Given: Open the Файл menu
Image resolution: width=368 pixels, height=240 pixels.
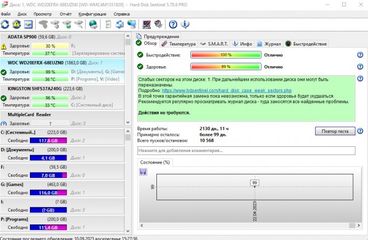Looking at the screenshot, I should click(x=6, y=14).
